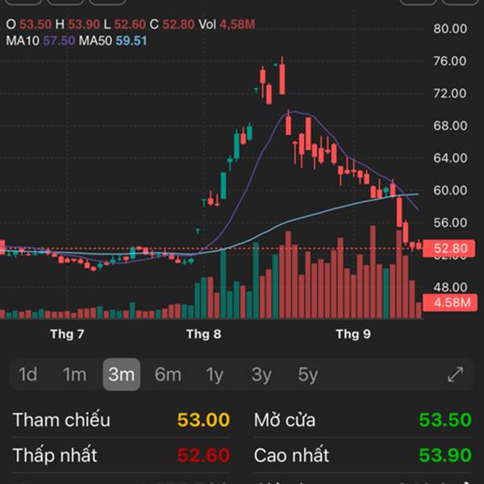Click the high price H 53.90

[x=77, y=24]
